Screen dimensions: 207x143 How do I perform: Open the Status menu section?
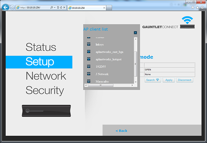point(41,47)
